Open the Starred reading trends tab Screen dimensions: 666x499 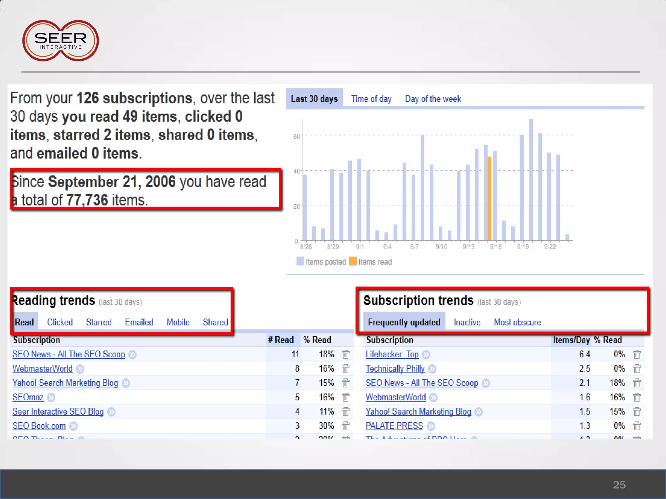click(x=99, y=322)
